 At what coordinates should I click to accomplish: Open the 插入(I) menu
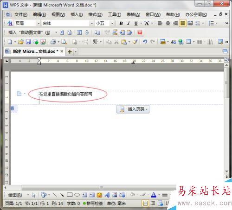[77, 15]
